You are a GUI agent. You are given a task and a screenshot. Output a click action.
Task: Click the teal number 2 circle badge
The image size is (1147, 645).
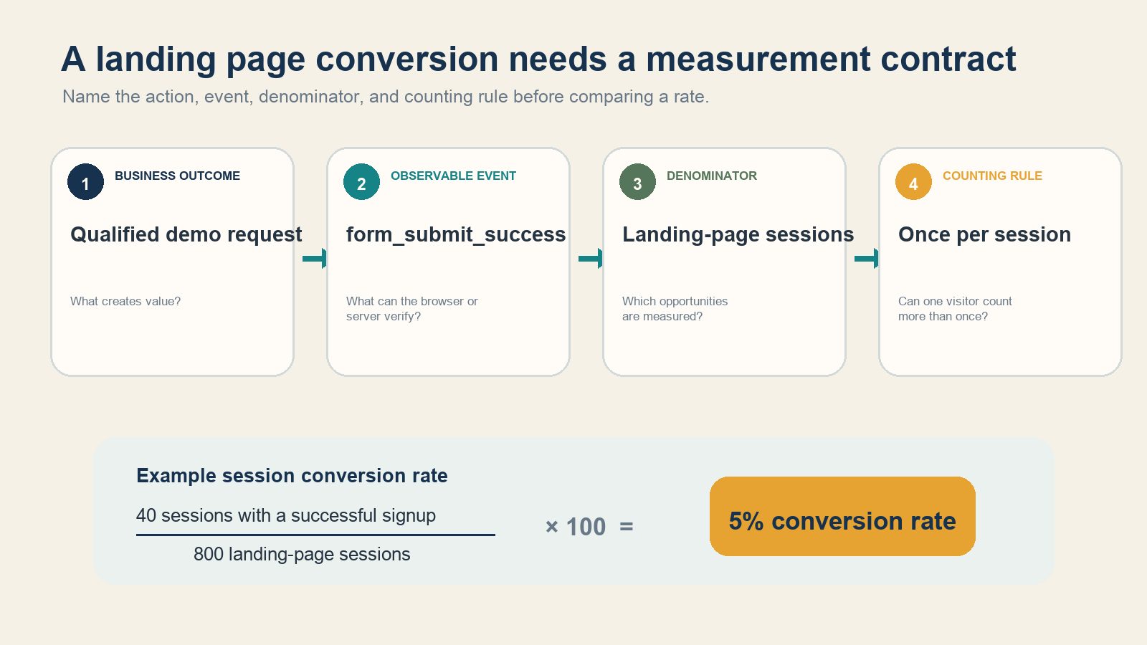pyautogui.click(x=361, y=182)
